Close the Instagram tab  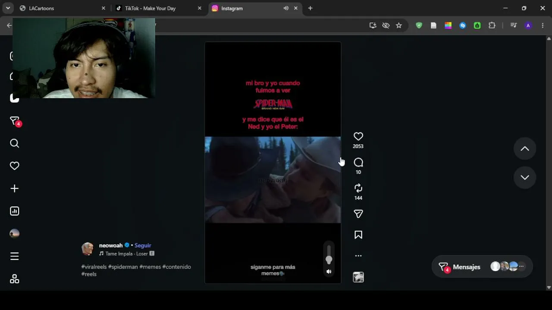296,8
